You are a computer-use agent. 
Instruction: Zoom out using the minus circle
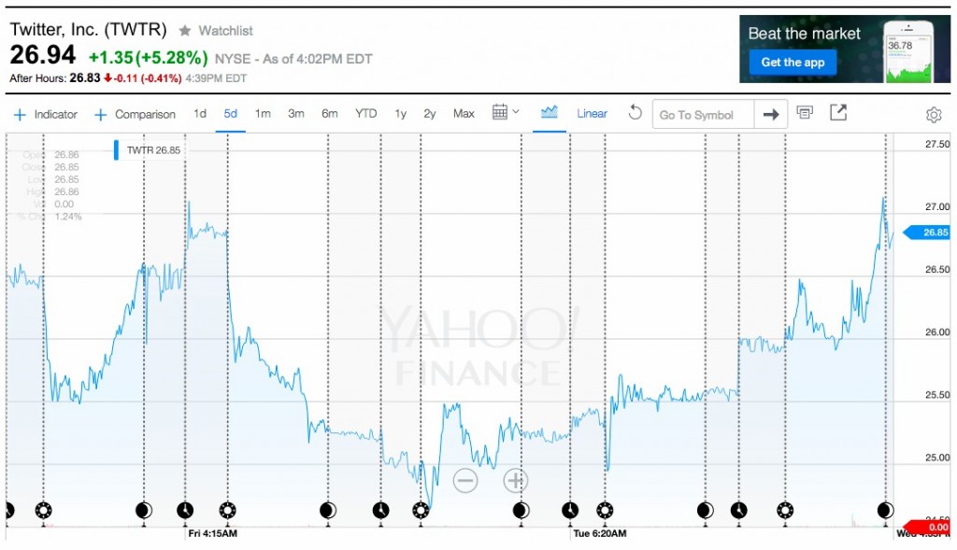(x=465, y=480)
